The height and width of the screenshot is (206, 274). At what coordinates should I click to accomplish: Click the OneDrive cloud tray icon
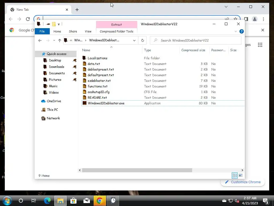click(x=224, y=201)
